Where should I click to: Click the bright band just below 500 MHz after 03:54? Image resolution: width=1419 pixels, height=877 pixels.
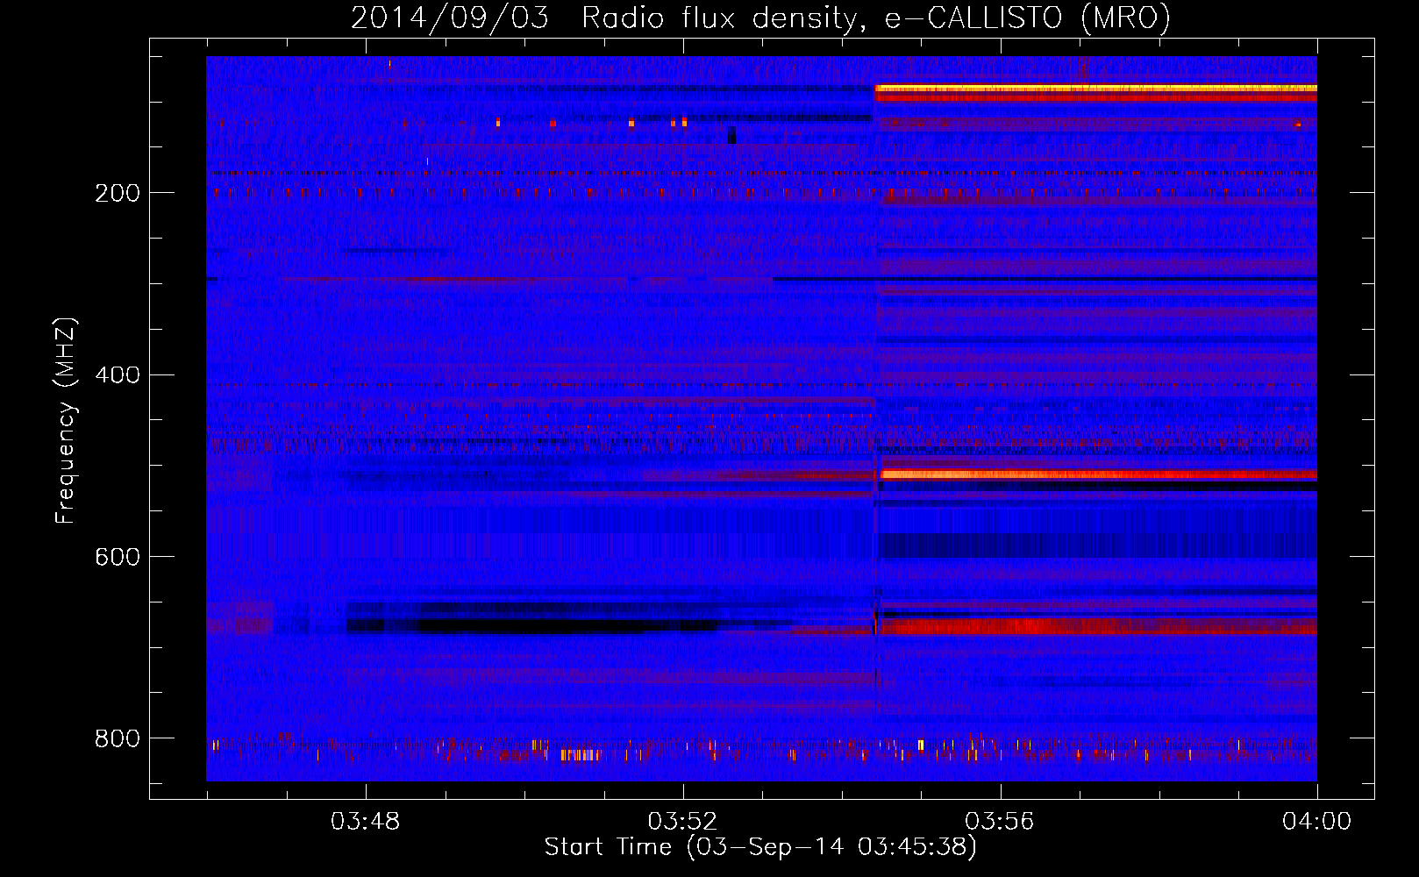(x=1099, y=474)
